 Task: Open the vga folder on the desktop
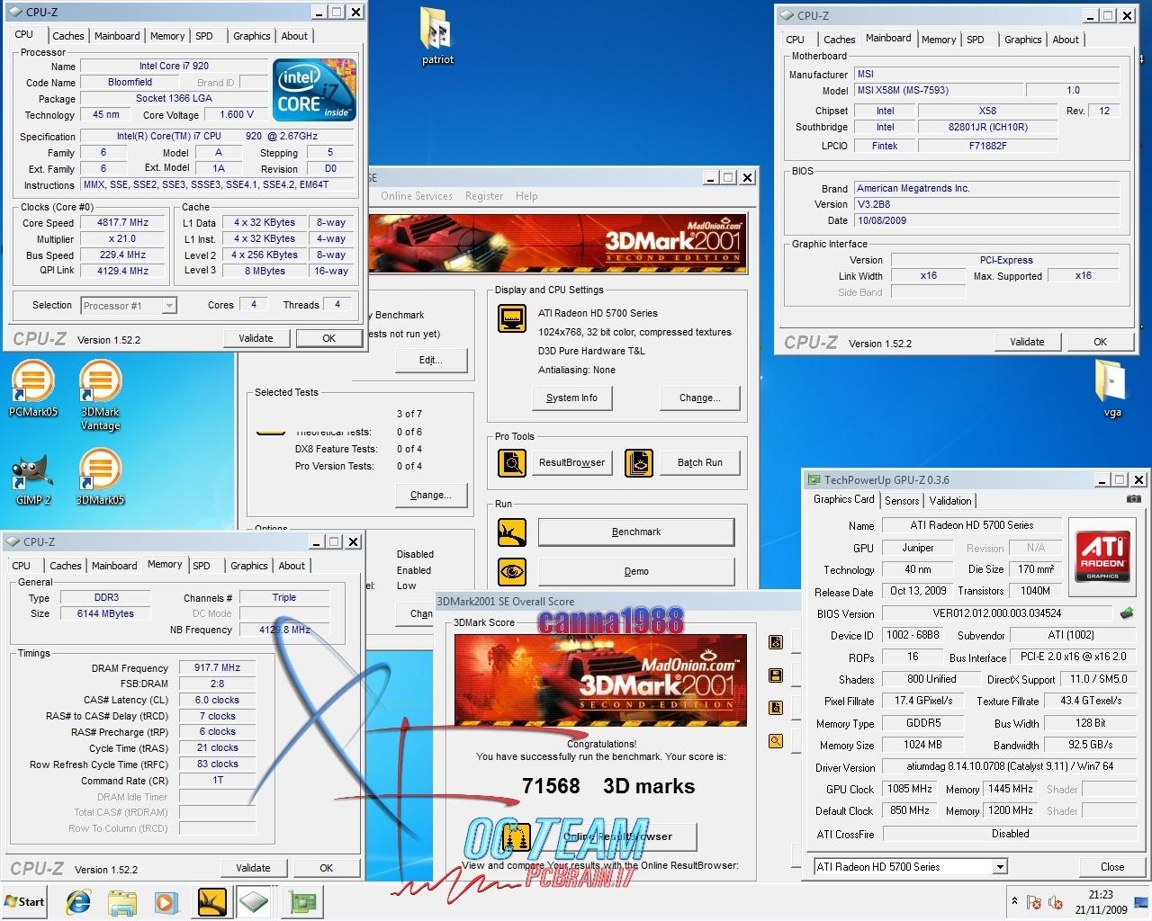point(1112,388)
